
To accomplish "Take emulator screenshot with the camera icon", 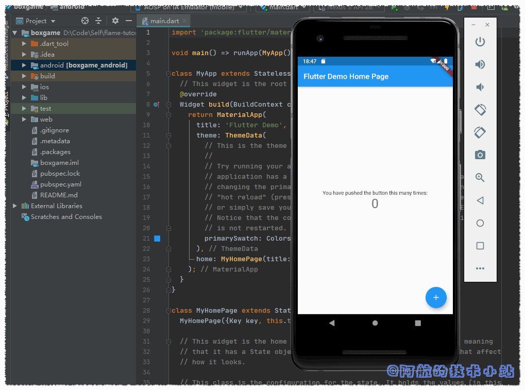I will (x=480, y=155).
